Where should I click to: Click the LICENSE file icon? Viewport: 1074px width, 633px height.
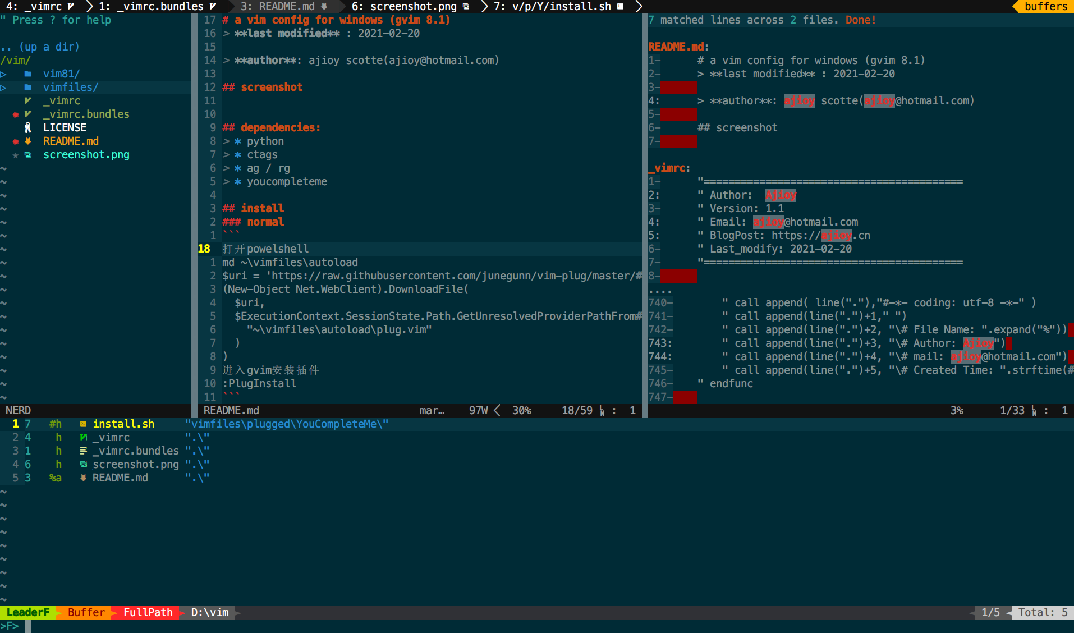(27, 128)
